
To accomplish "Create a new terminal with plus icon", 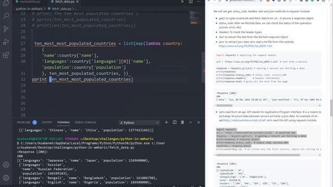I will tap(166, 123).
